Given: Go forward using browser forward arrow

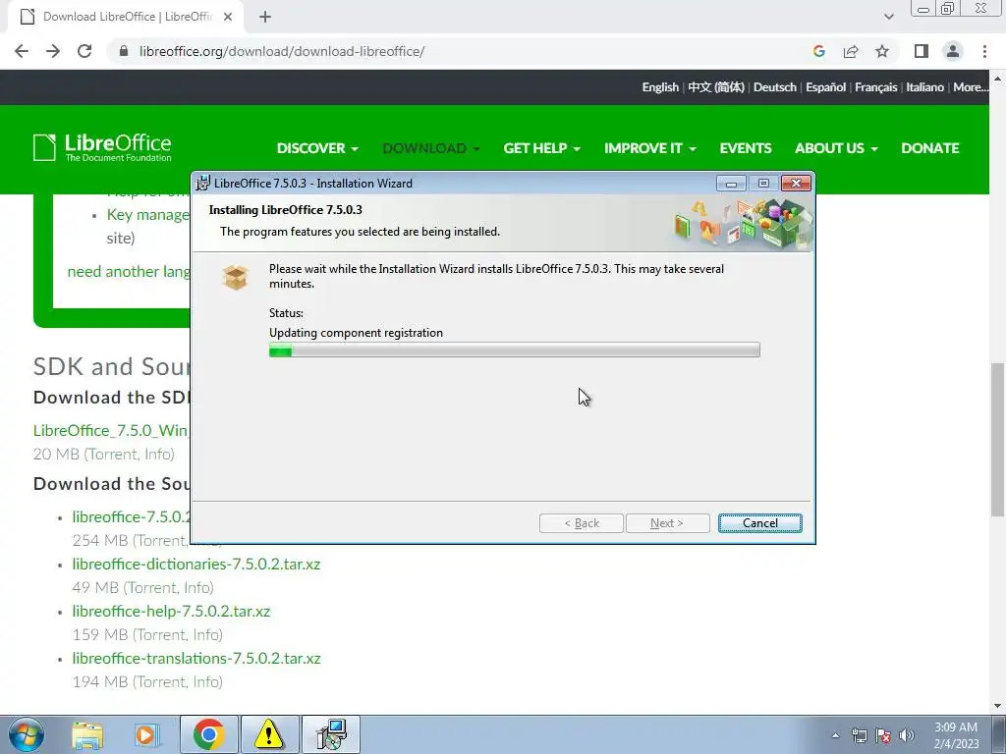Looking at the screenshot, I should click(53, 51).
